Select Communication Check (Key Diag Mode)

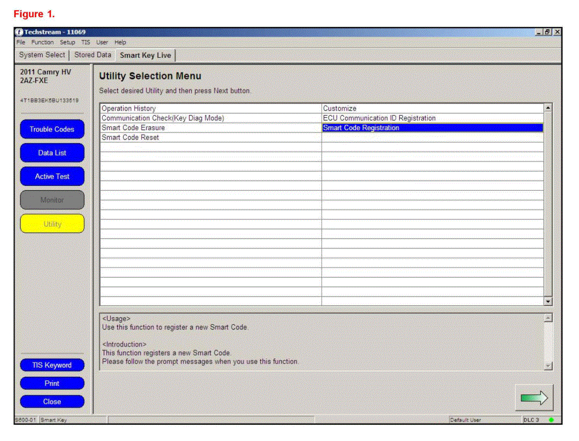[x=163, y=118]
